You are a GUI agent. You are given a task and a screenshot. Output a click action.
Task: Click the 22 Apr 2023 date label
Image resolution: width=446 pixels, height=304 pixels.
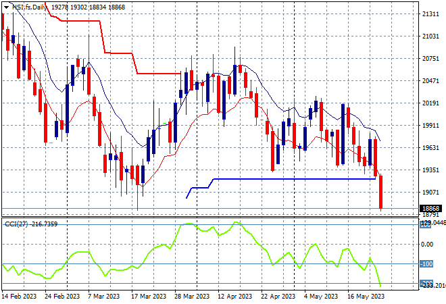278,297
